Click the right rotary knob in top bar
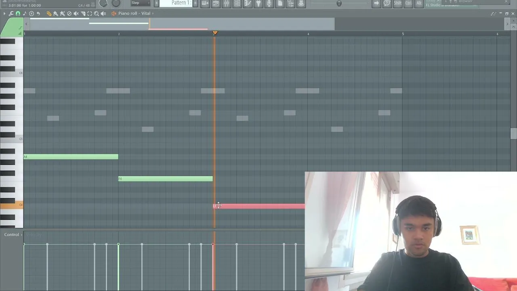 [116, 3]
